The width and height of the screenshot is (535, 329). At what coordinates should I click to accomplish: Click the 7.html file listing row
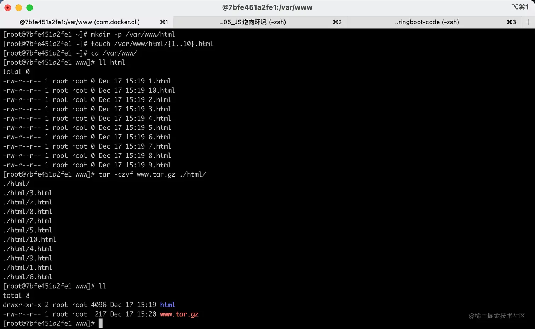tap(87, 146)
